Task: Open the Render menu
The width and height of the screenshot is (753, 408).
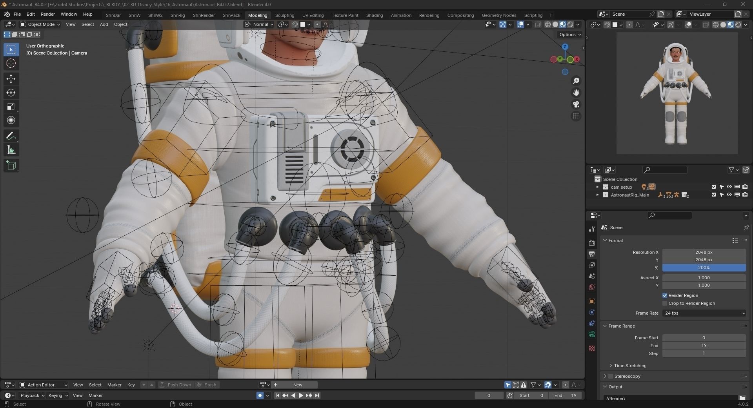Action: click(48, 14)
